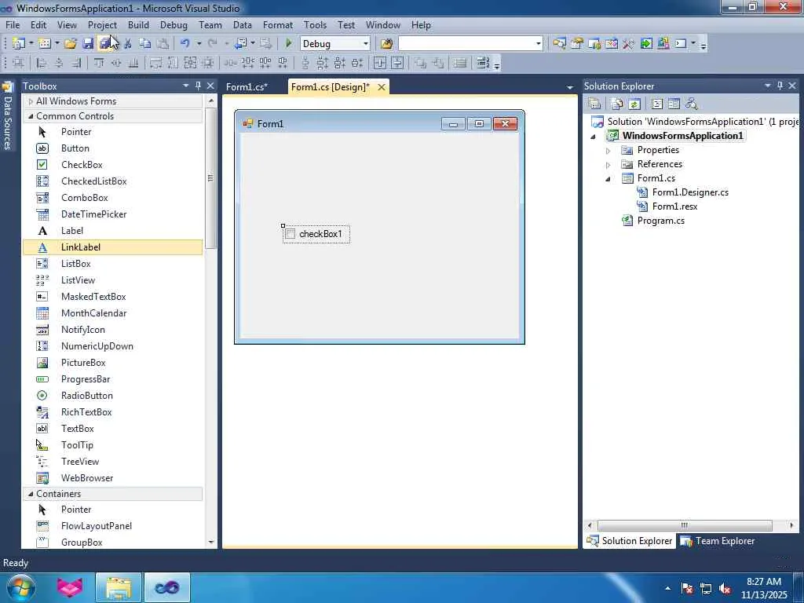Open the Start Page green arrow icon

point(646,44)
